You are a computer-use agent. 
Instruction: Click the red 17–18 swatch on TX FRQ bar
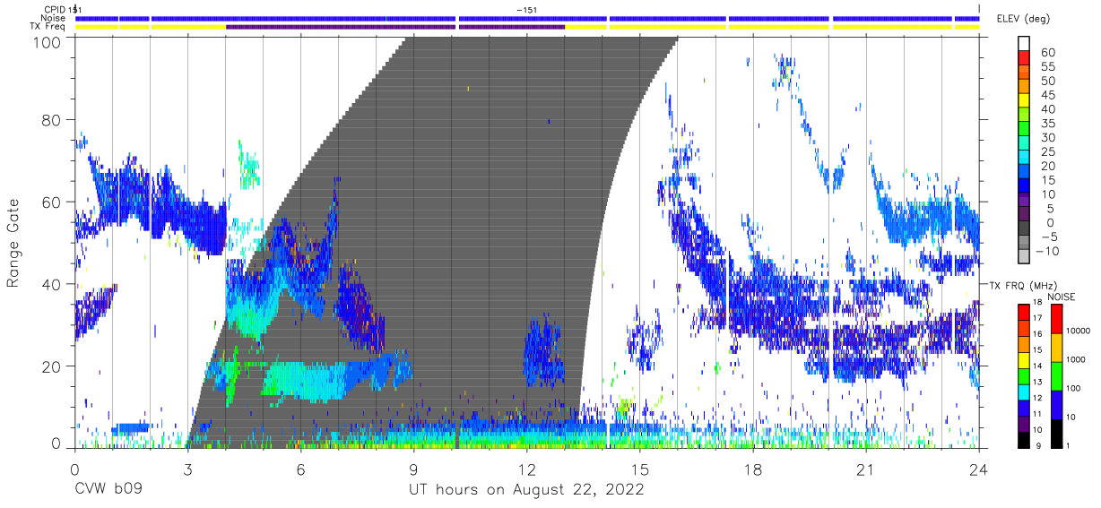pos(1024,312)
